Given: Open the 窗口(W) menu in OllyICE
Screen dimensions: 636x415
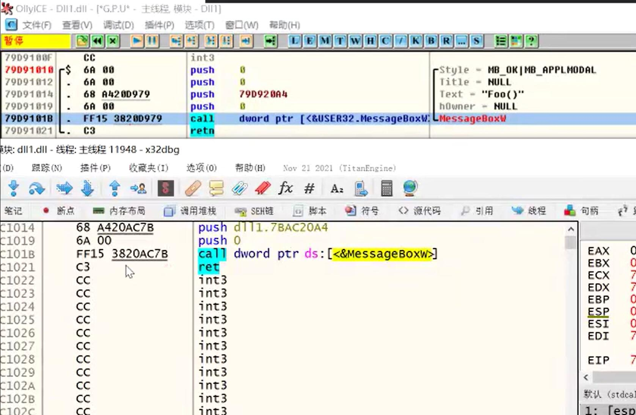Looking at the screenshot, I should pos(242,25).
